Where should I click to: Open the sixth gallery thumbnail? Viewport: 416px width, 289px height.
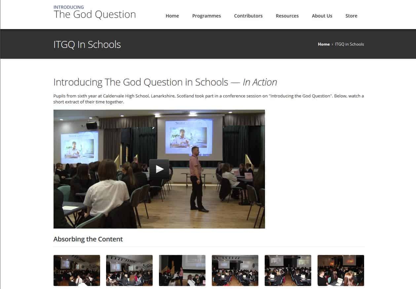341,271
